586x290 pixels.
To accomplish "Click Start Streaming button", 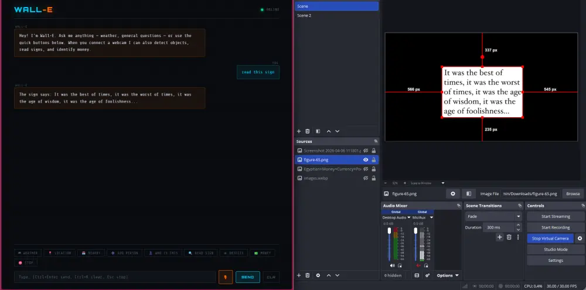I will (x=556, y=216).
